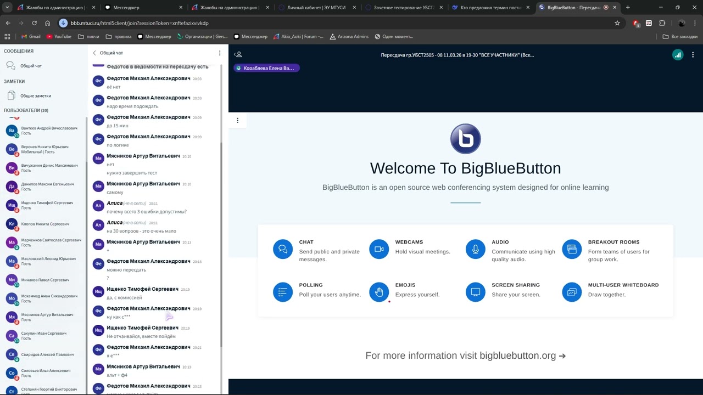Viewport: 703px width, 395px height.
Task: Click message "на 30 вопросов - это очень мало"
Action: click(141, 231)
